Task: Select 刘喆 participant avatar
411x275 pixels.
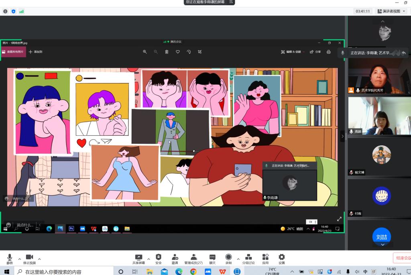Action: 382,237
